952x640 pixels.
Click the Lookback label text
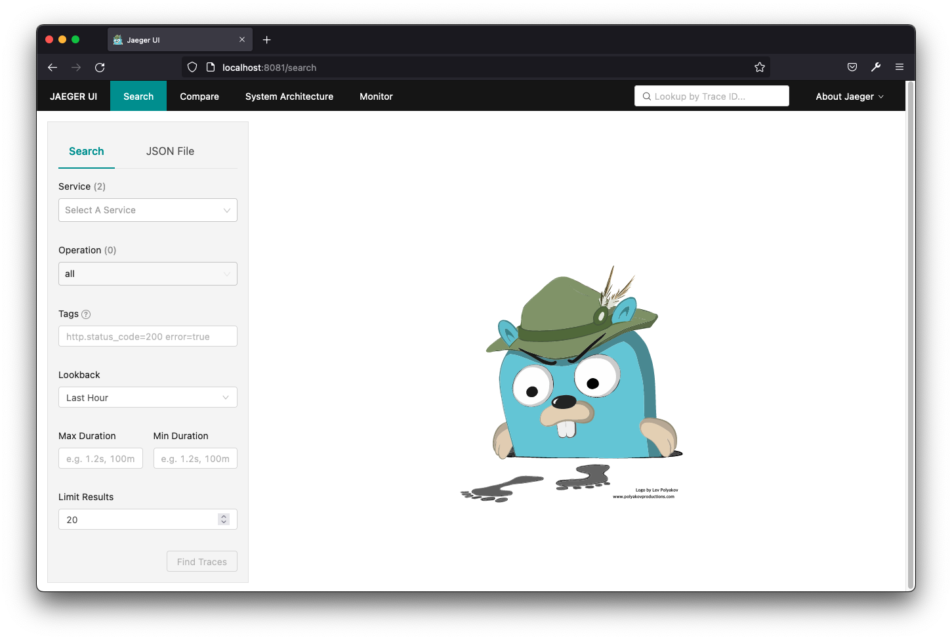click(x=79, y=375)
